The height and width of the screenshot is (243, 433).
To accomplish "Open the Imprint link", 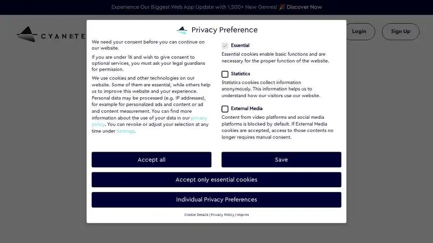I will click(x=243, y=215).
